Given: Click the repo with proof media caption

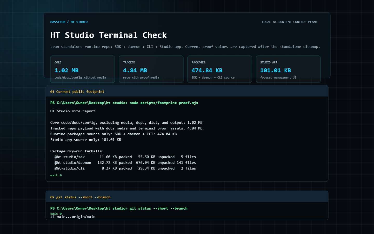Looking at the screenshot, I should [x=141, y=77].
